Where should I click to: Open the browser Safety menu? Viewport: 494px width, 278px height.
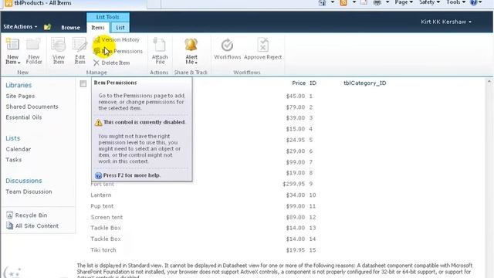point(429,2)
